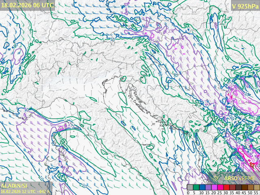Click the hot pink 25 legend swatch
Viewport: 260px width, 195px height.
point(220,187)
